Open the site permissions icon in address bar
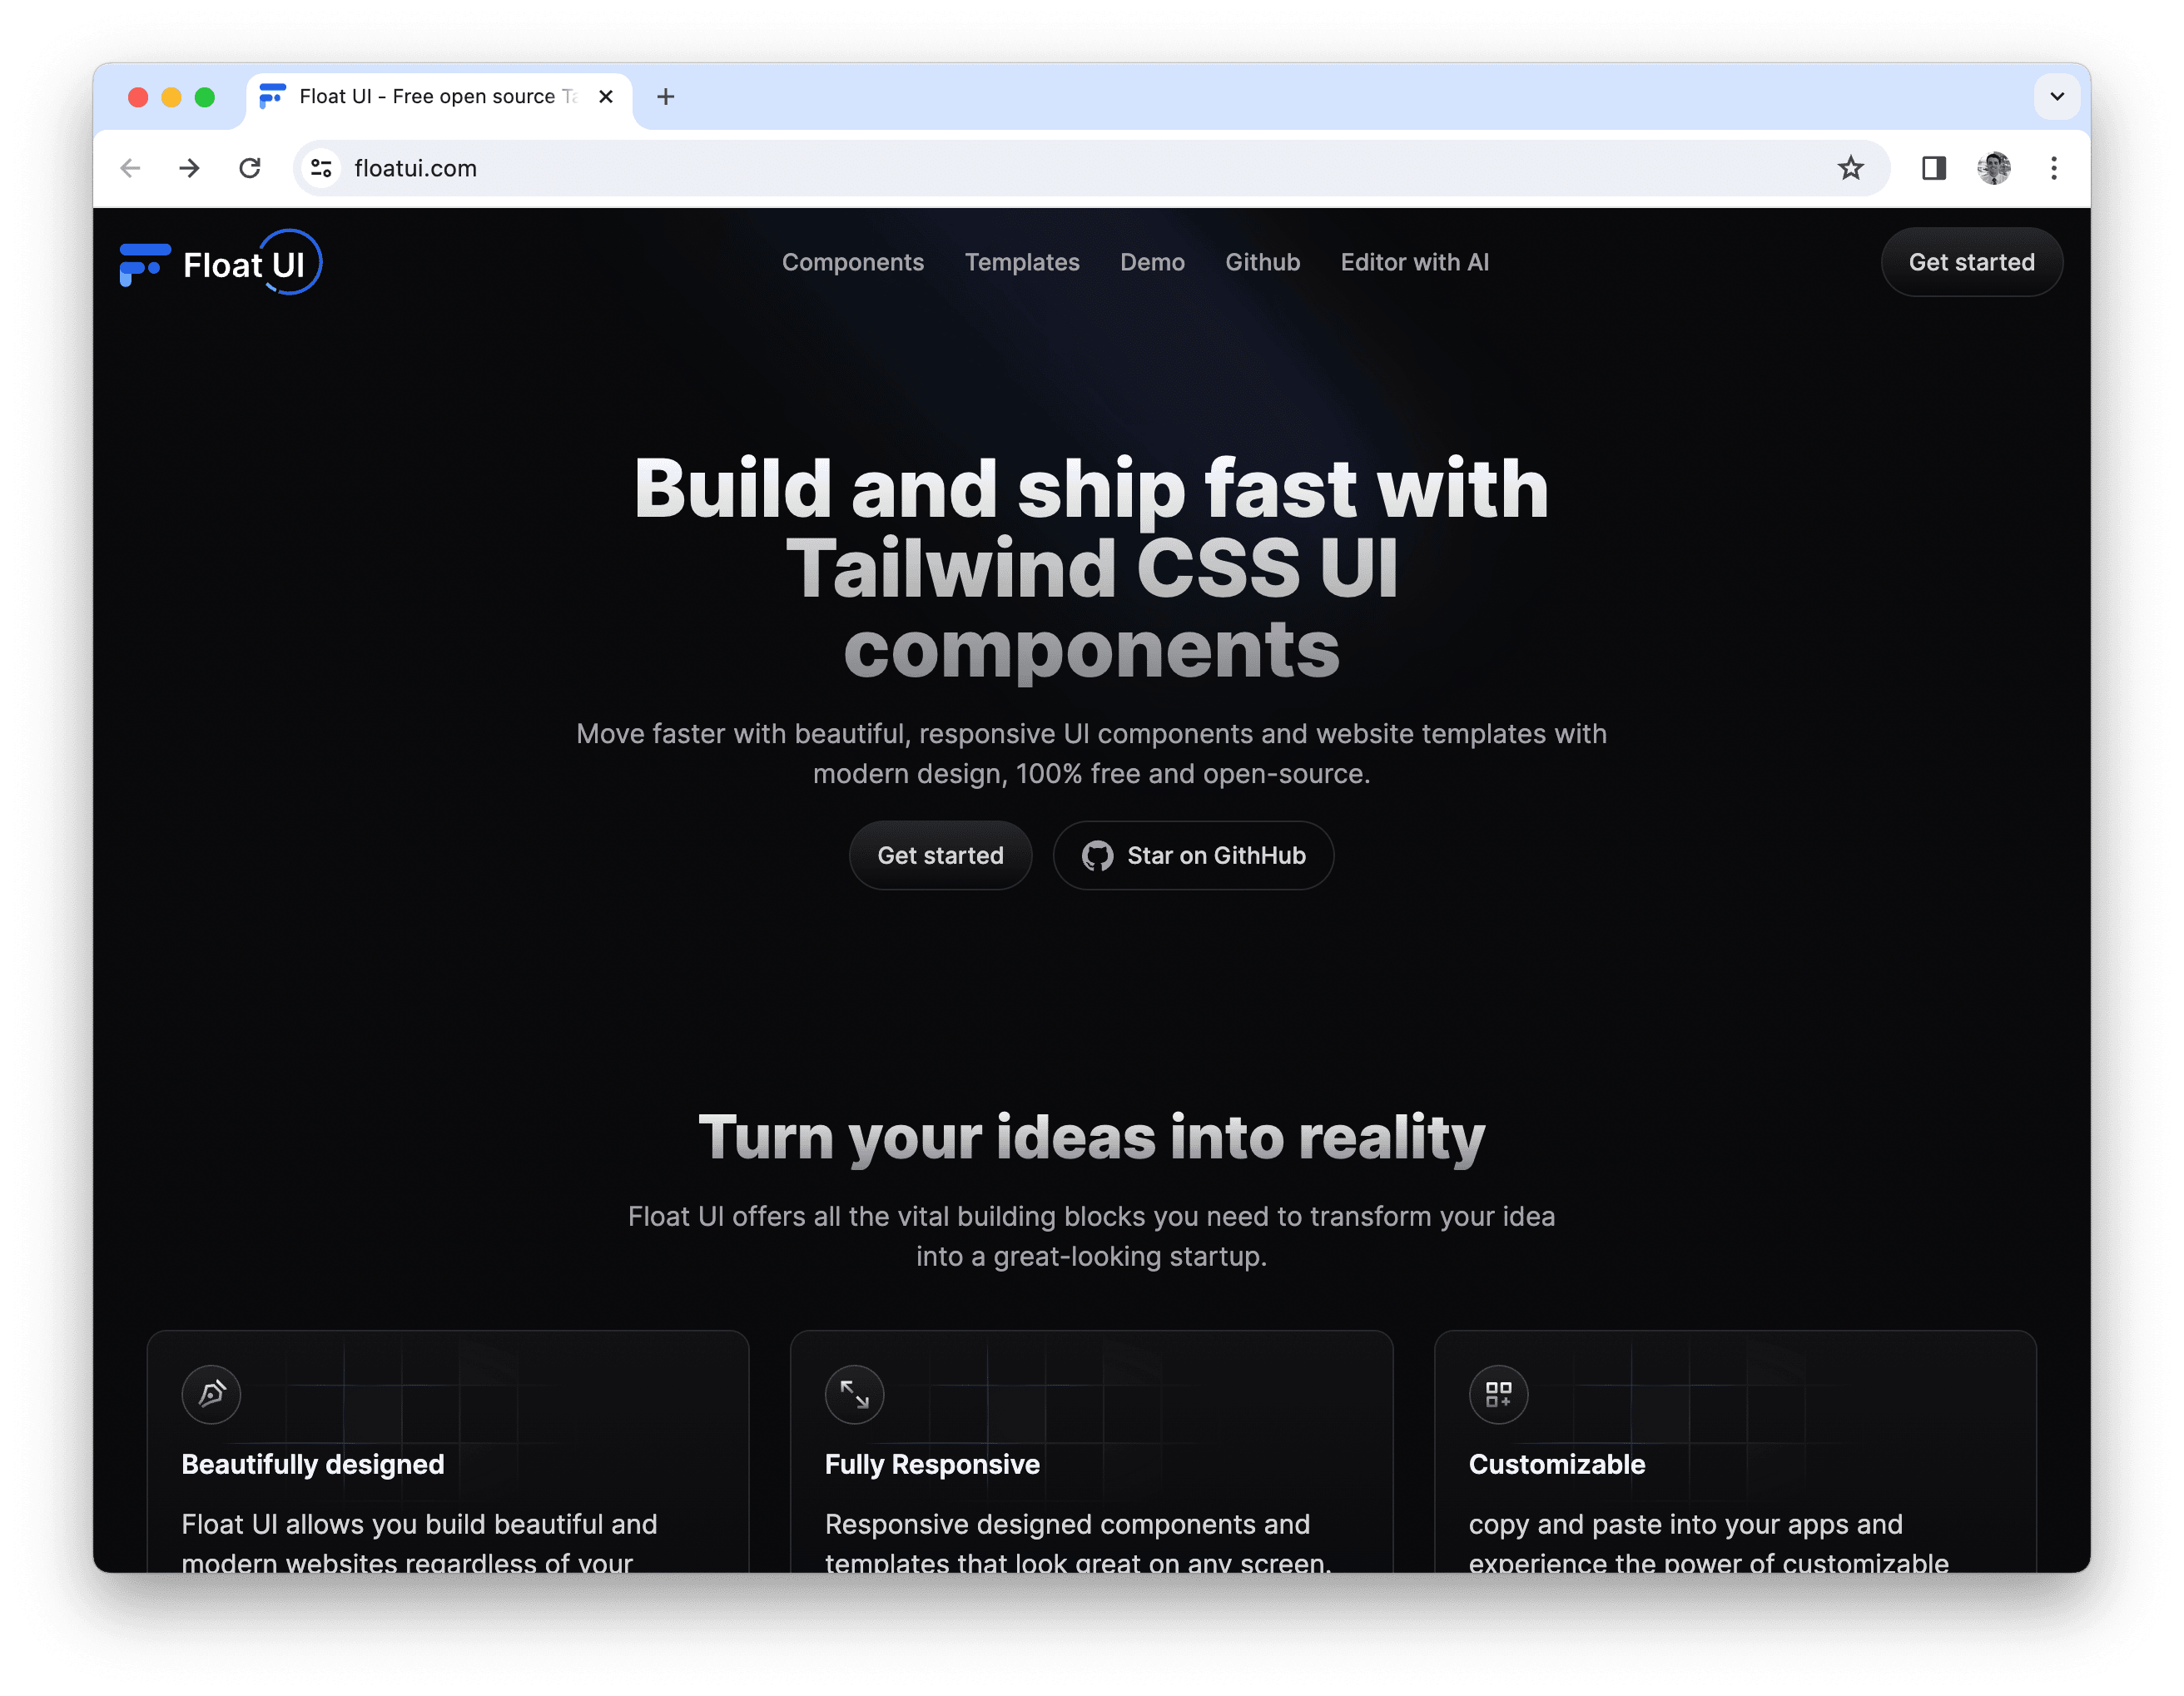Viewport: 2184px width, 1696px height. click(320, 168)
